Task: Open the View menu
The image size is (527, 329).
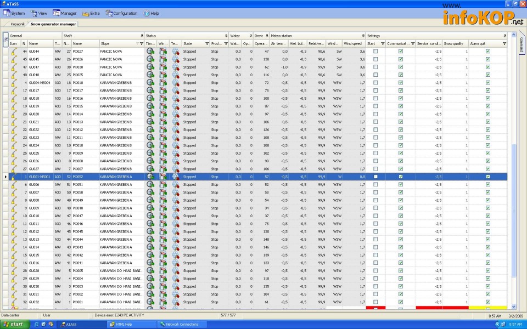Action: 39,13
